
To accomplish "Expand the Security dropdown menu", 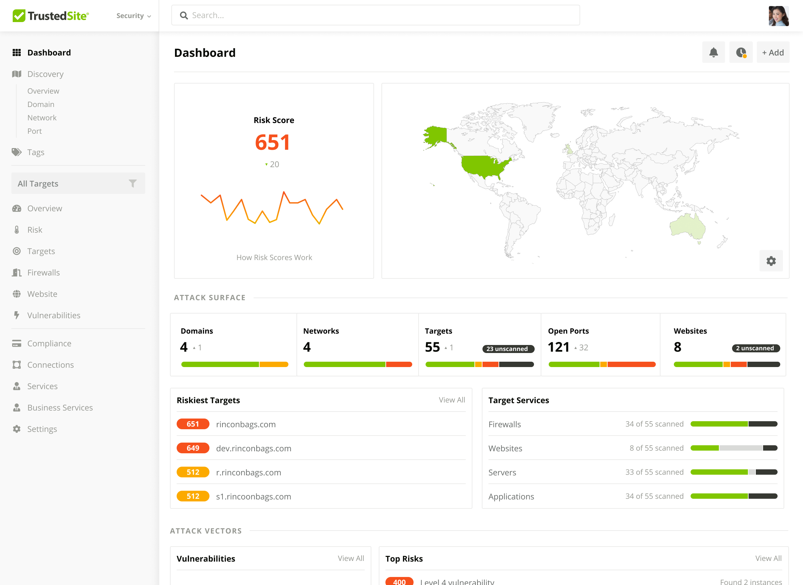I will 133,16.
